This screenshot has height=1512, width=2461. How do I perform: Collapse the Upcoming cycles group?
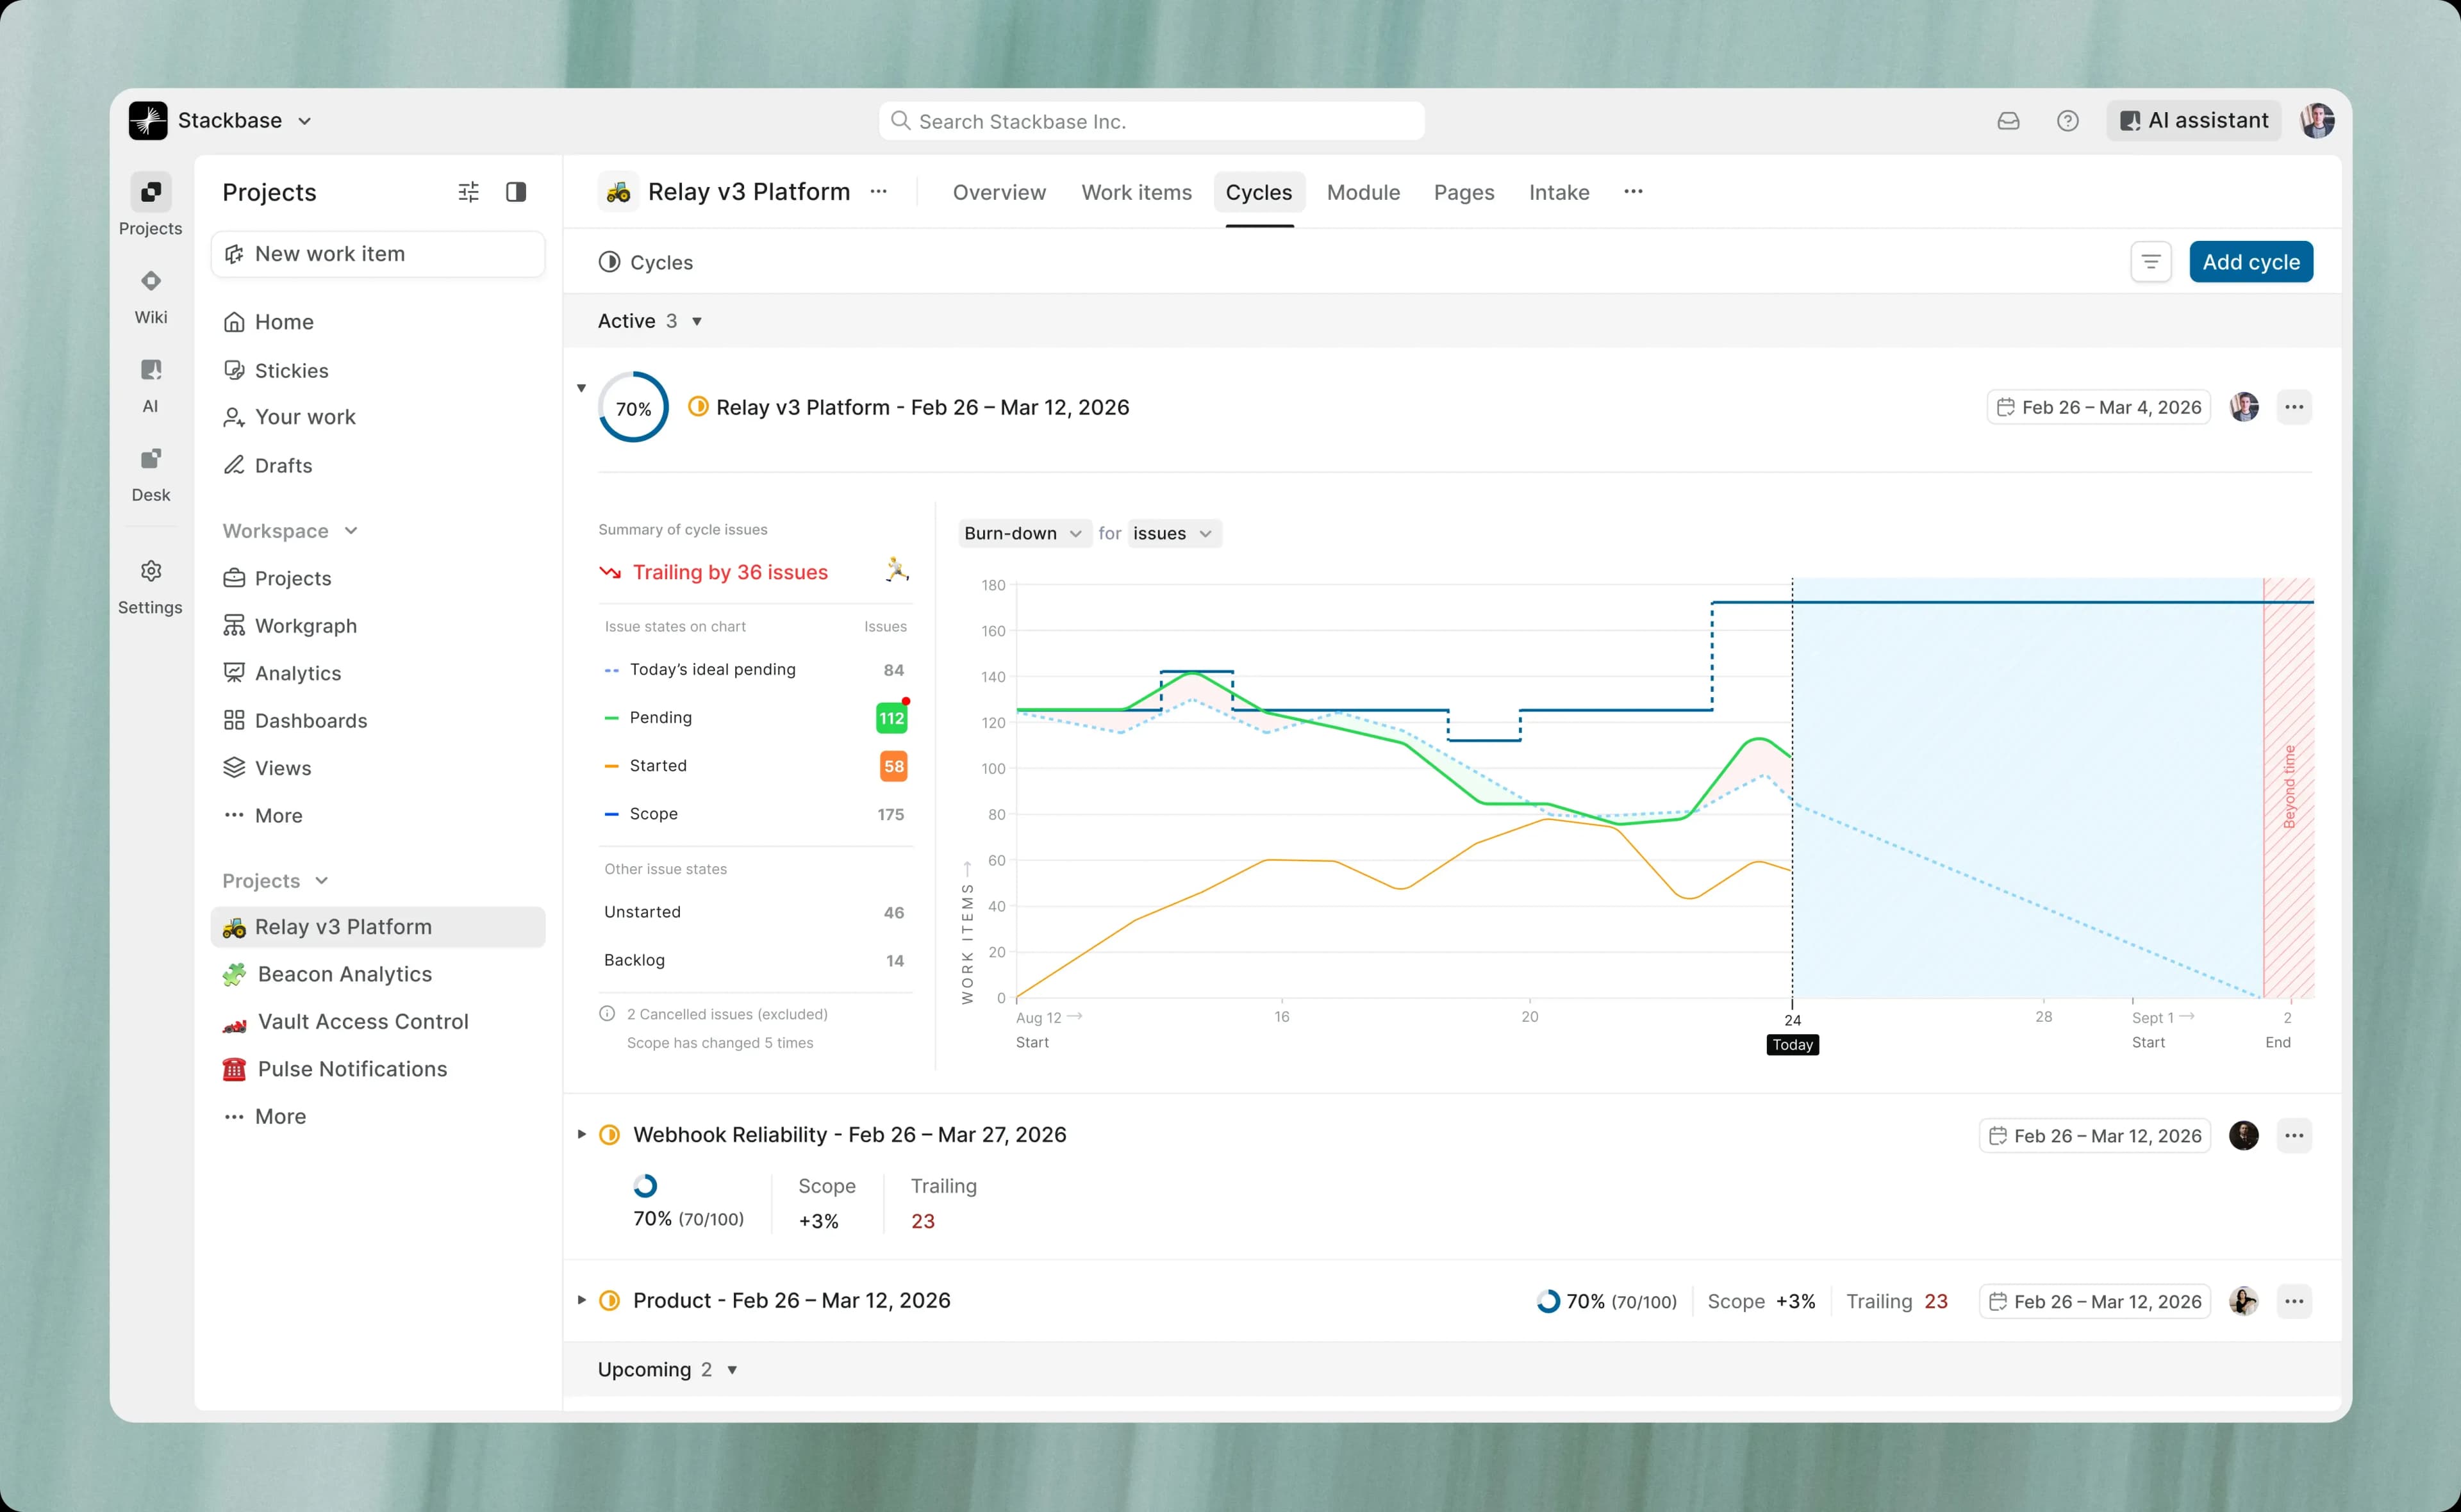732,1370
